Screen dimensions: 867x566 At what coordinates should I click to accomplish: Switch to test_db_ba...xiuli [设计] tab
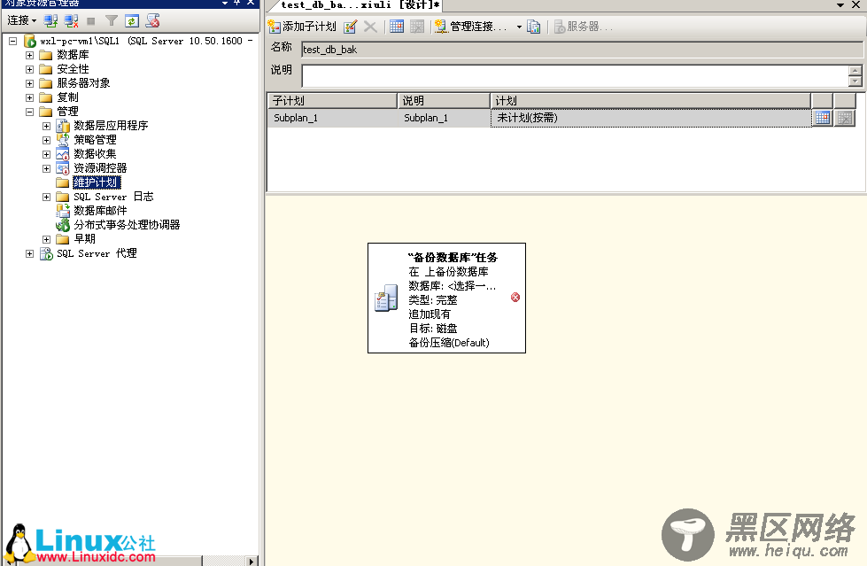tap(360, 5)
